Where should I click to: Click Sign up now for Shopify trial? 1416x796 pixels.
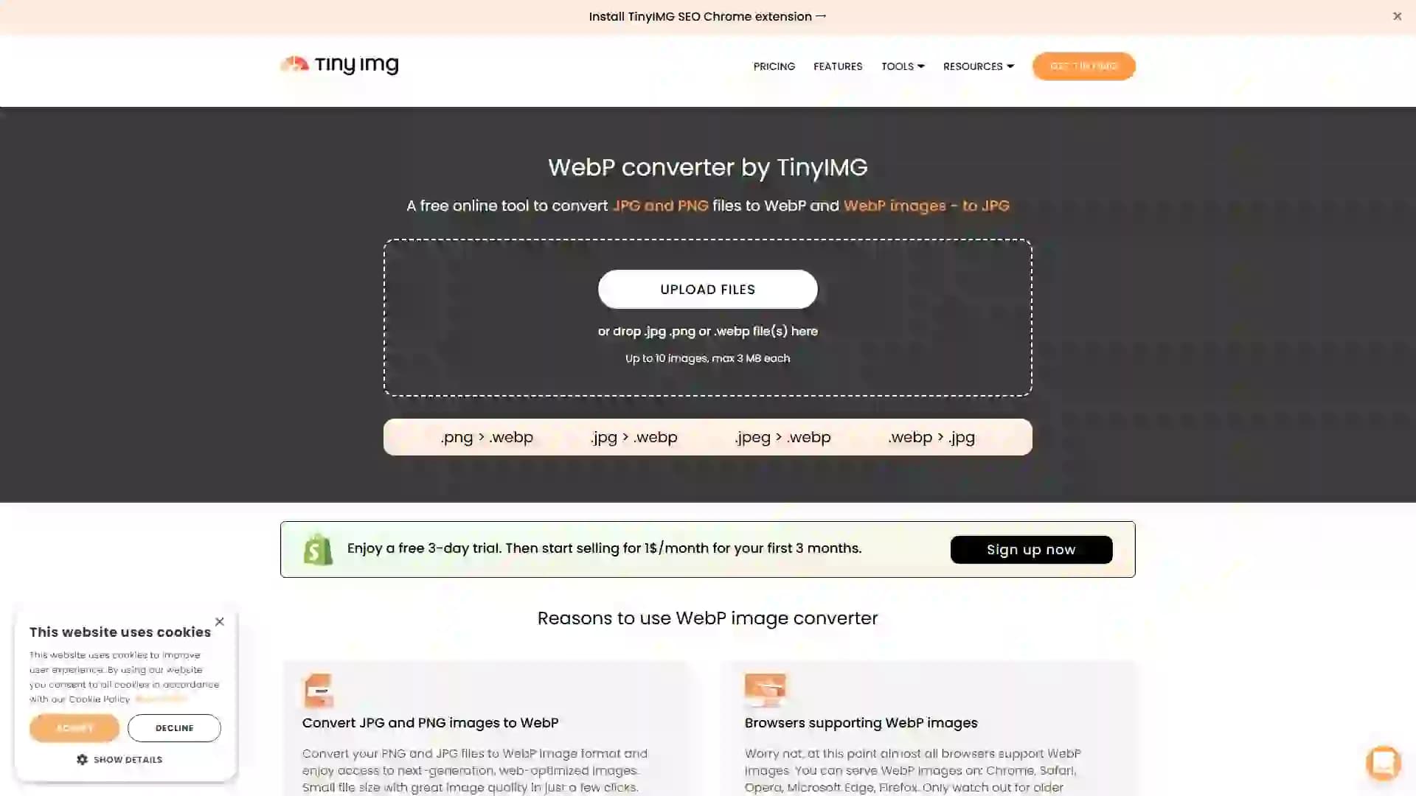click(1031, 550)
